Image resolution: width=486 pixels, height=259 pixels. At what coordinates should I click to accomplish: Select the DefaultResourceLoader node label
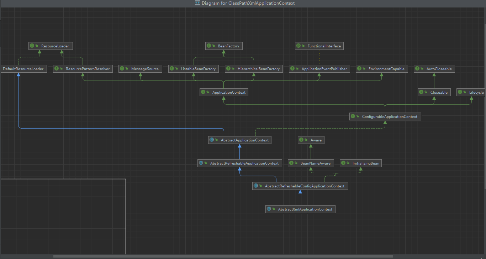click(x=23, y=69)
